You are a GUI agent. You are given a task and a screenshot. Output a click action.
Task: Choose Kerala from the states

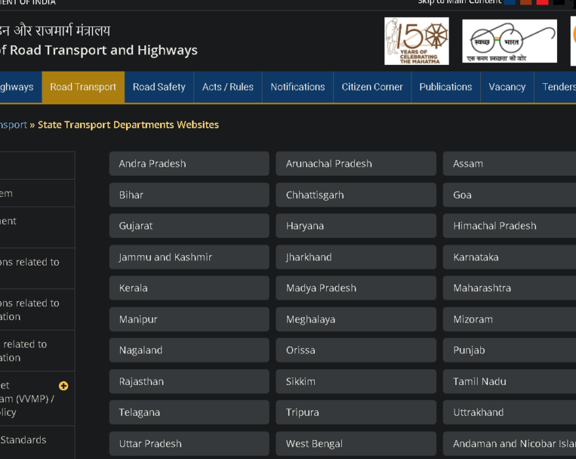tap(189, 288)
